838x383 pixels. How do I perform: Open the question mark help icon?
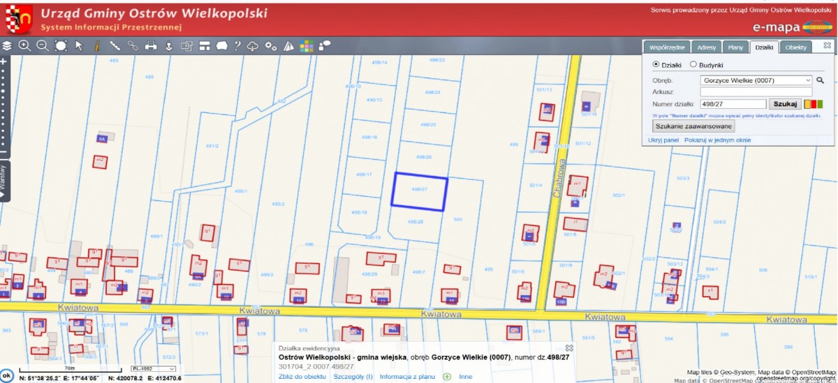237,47
